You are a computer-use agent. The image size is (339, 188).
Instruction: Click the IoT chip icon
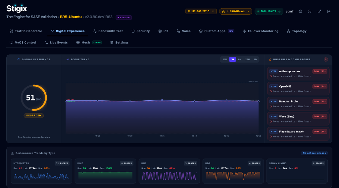pos(160,31)
